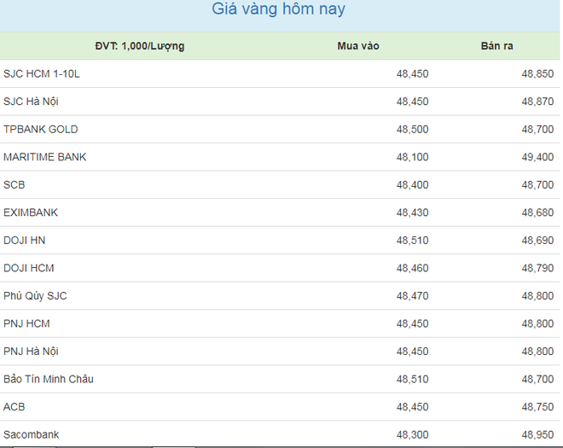Select the 'Bảo Tín Minh Châu' row name

[49, 379]
